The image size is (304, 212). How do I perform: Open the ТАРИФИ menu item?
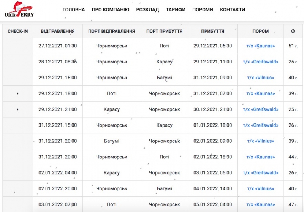[176, 10]
